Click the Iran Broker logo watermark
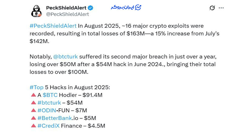Image resolution: width=252 pixels, height=132 pixels. [x=126, y=8]
